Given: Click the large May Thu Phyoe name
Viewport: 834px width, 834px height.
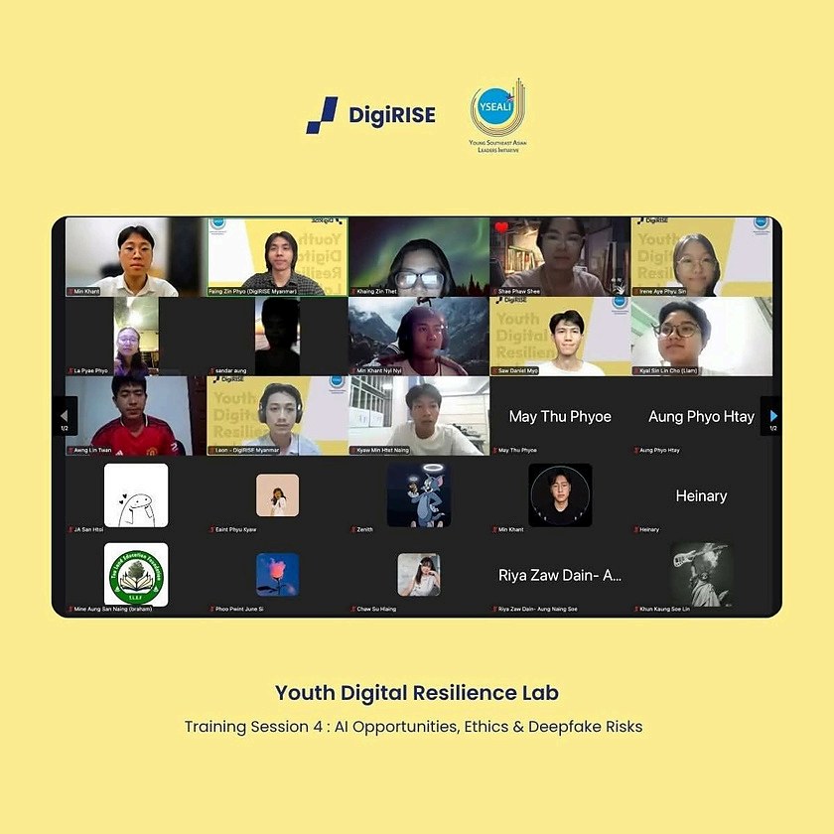Looking at the screenshot, I should 560,416.
